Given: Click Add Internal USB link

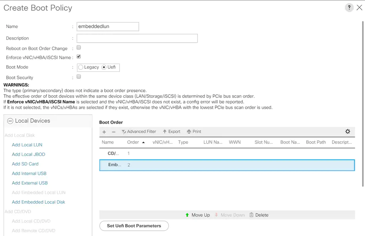Looking at the screenshot, I should click(x=29, y=173).
